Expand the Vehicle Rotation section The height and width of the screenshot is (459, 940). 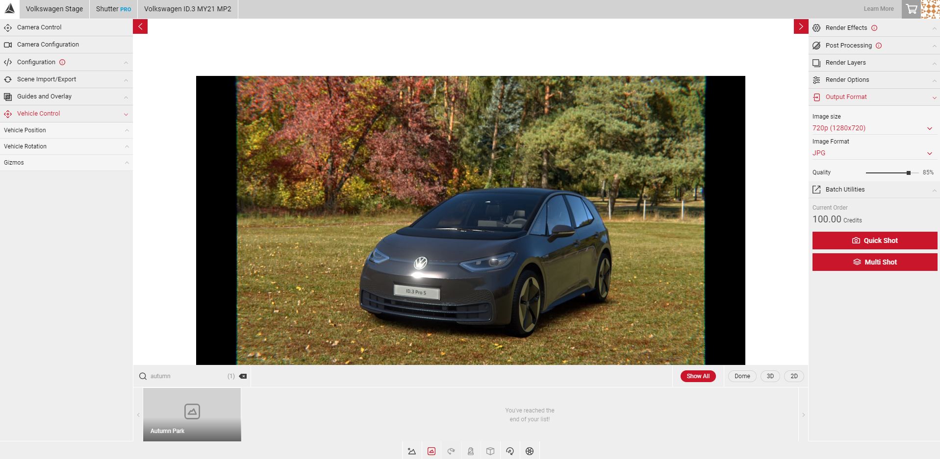[x=66, y=146]
